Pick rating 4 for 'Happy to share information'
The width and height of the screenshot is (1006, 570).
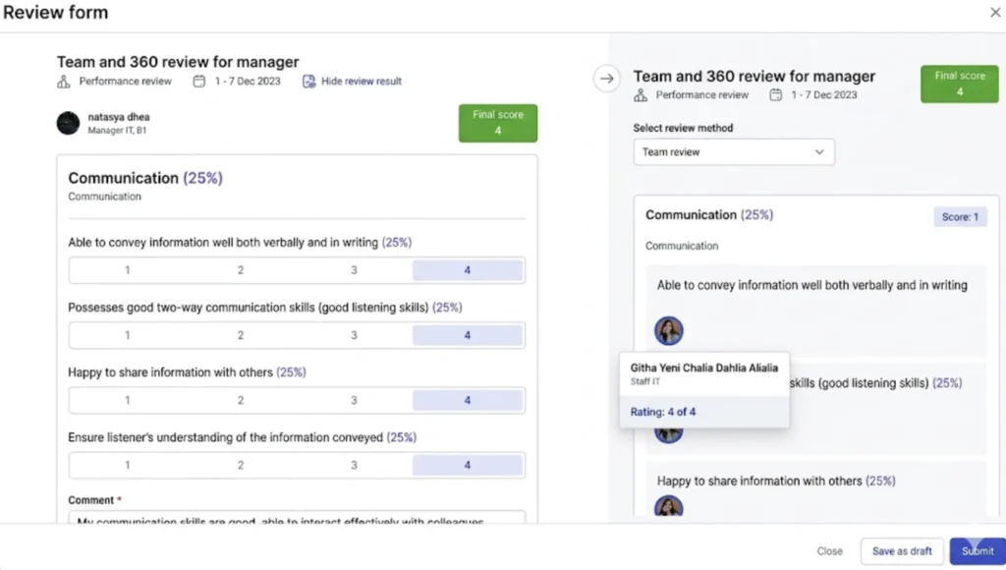469,399
